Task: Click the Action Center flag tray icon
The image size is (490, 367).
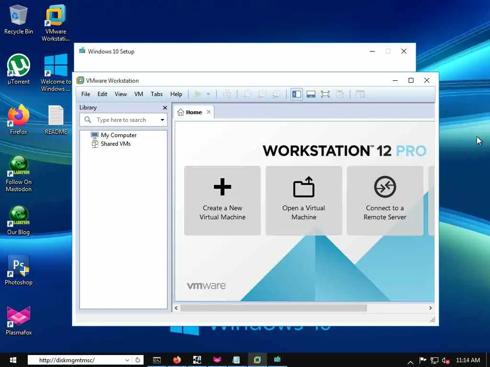Action: pyautogui.click(x=423, y=360)
